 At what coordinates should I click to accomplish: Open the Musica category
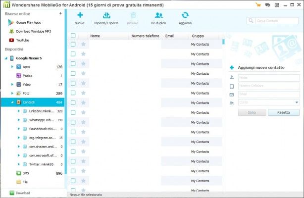[27, 76]
